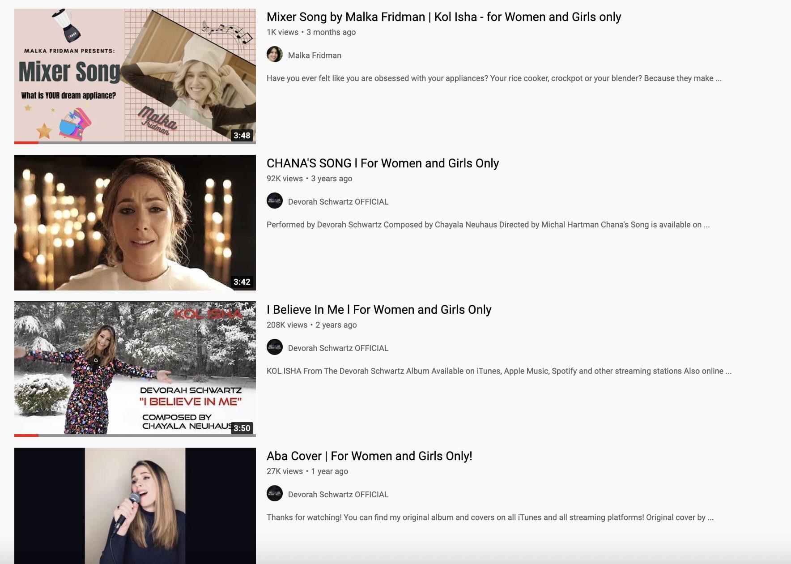Open Devorah Schwartz OFFICIAL under Chana's Song

click(x=338, y=202)
